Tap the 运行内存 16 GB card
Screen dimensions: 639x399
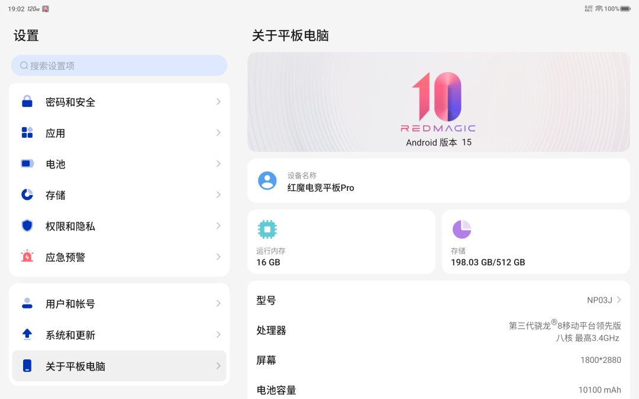pos(341,242)
